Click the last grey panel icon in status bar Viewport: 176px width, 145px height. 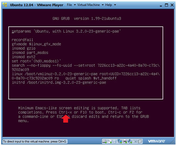pyautogui.click(x=140, y=141)
